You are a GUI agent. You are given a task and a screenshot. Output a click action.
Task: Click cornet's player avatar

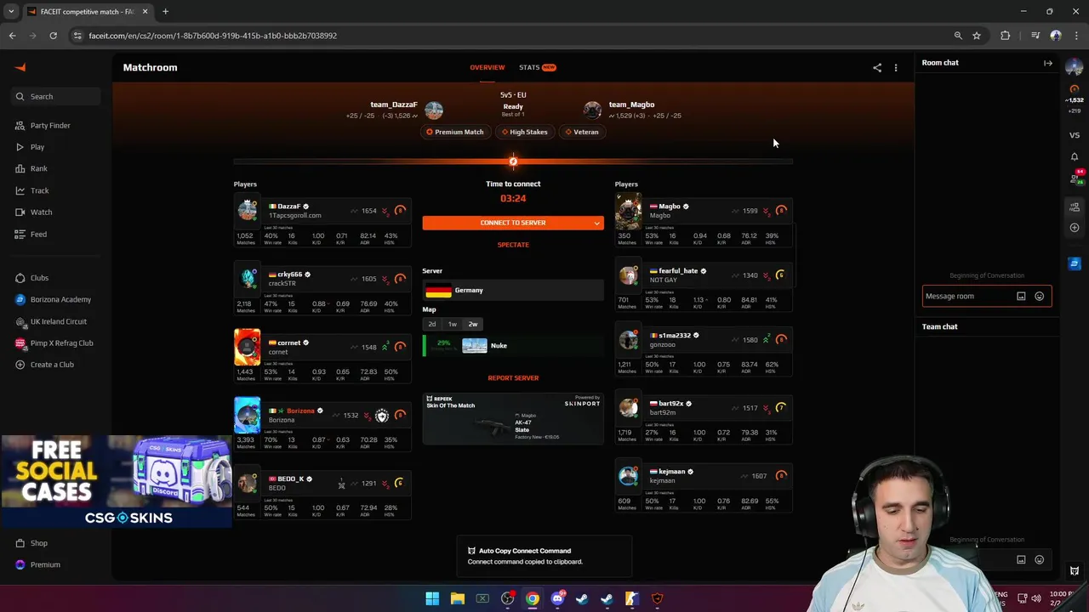tap(247, 347)
